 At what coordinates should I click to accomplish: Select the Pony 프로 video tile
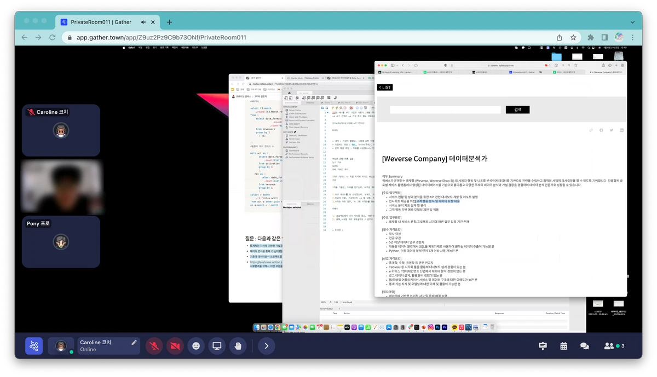[61, 241]
